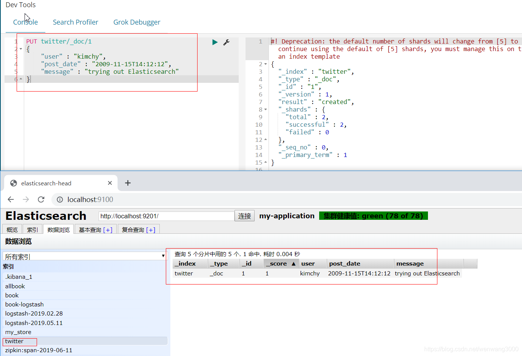Click the browser address bar localhost:9100
This screenshot has width=522, height=356.
click(90, 199)
